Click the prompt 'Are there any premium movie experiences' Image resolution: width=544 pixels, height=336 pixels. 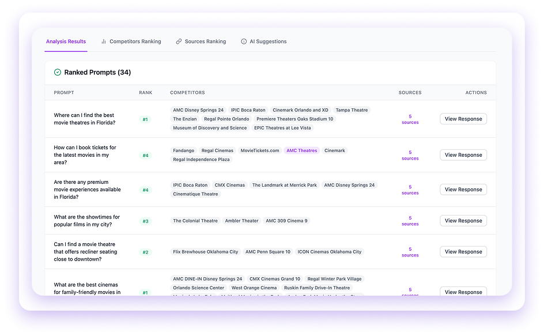click(x=88, y=190)
